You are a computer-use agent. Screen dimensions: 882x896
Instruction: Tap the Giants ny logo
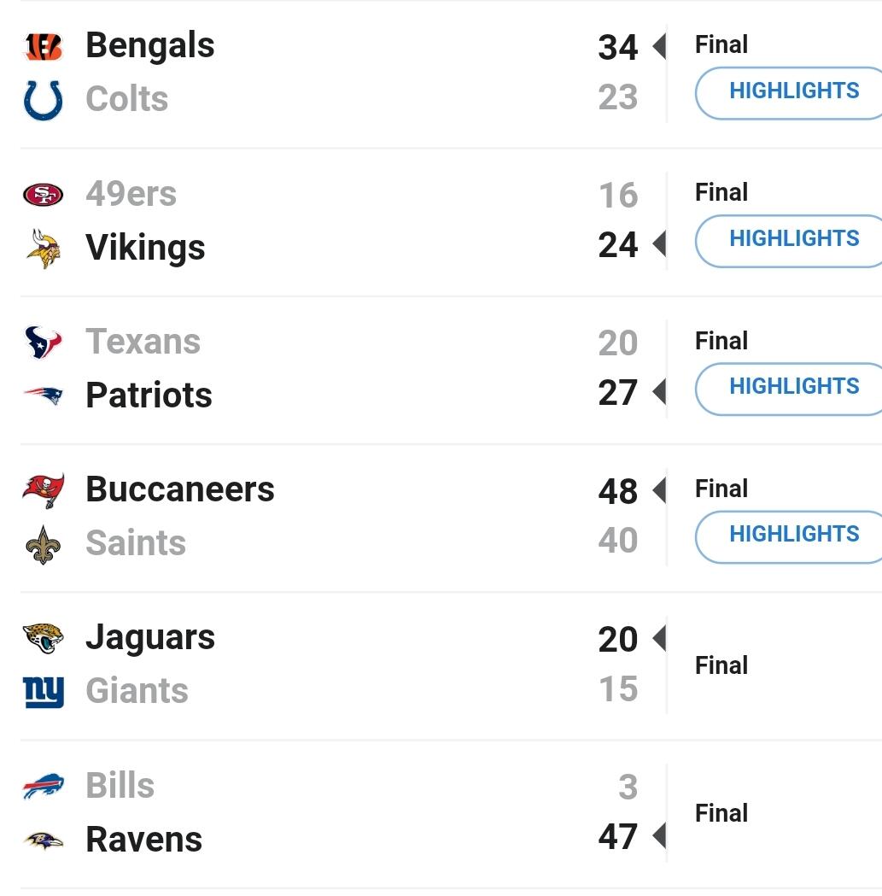43,691
